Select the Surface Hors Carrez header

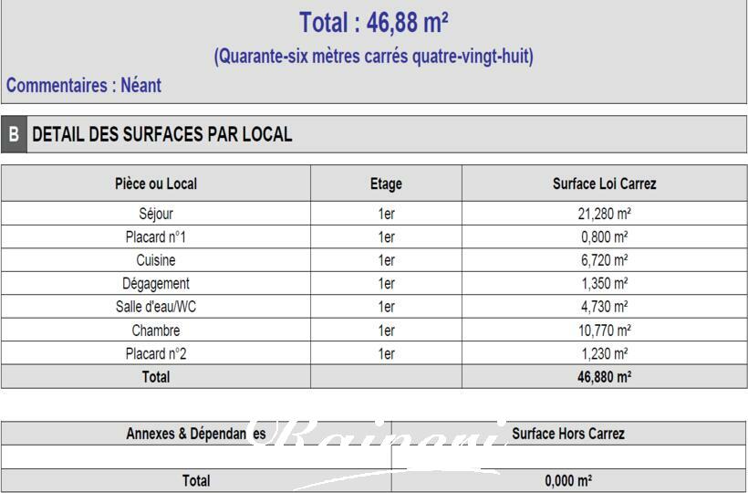point(568,434)
